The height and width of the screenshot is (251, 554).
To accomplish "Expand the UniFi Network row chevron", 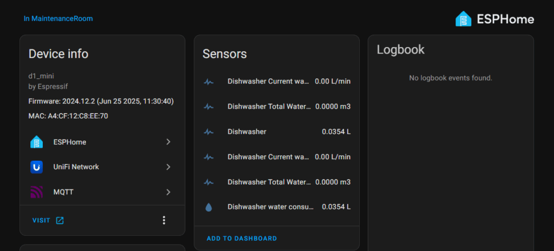I will click(x=168, y=167).
